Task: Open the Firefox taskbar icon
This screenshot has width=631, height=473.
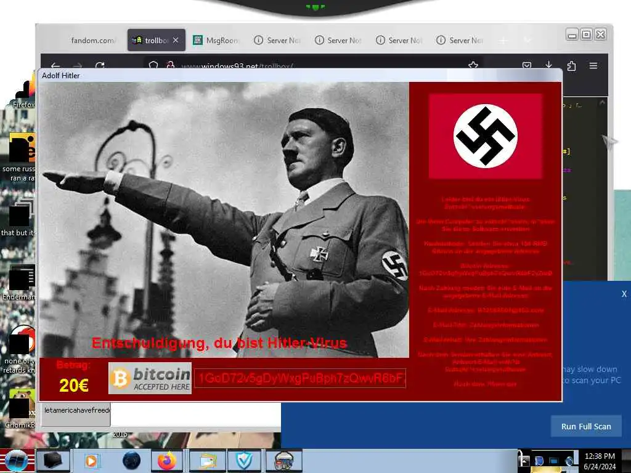Action: [167, 461]
